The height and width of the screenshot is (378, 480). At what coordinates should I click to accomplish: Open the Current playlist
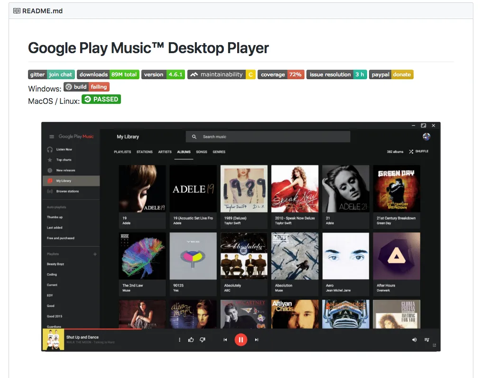(52, 285)
